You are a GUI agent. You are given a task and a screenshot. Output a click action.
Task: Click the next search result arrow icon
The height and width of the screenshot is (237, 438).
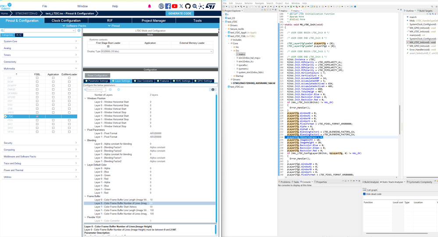coord(118,90)
